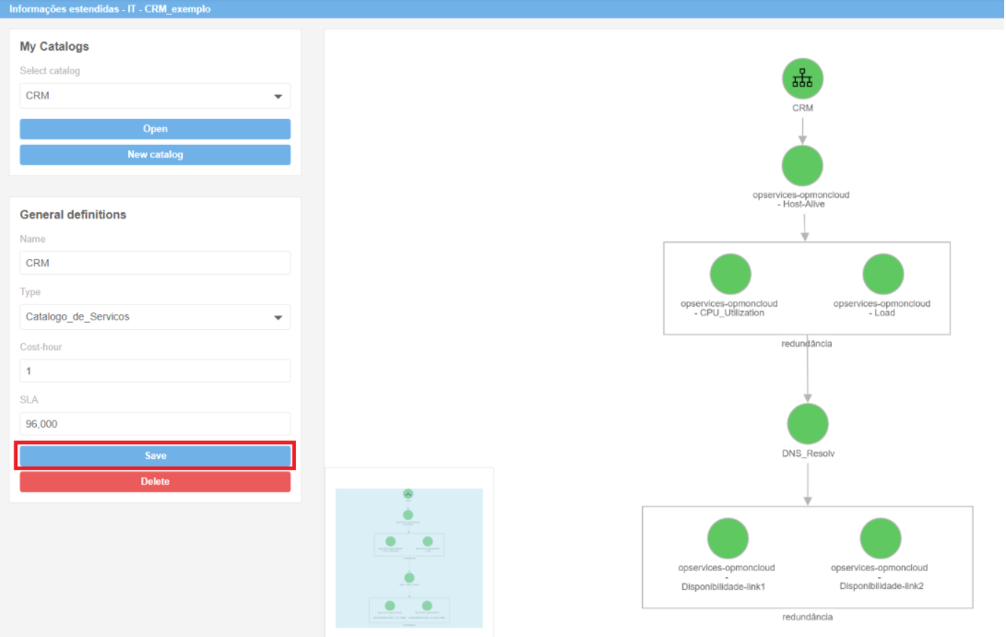Click the Open catalog button

155,129
